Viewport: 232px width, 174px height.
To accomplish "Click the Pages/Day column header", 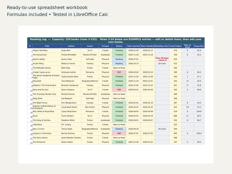I will point(199,46).
